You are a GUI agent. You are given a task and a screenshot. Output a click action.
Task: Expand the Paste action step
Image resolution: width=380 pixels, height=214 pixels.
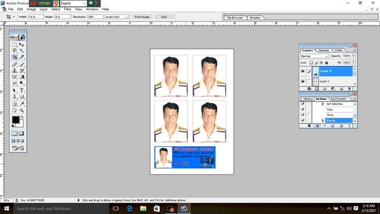322,121
